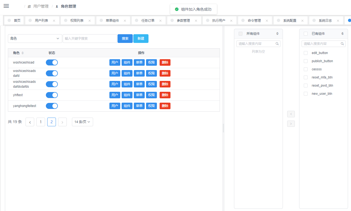Screen dimensions: 351x211
Task: Check the reset_pwd_btn component
Action: click(306, 86)
